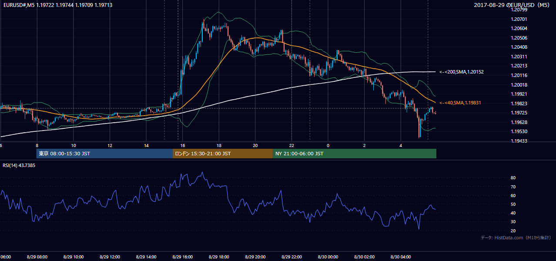Screen dimensions: 556x261
Task: Click the 8/29 14:00 time label
Action: point(146,257)
